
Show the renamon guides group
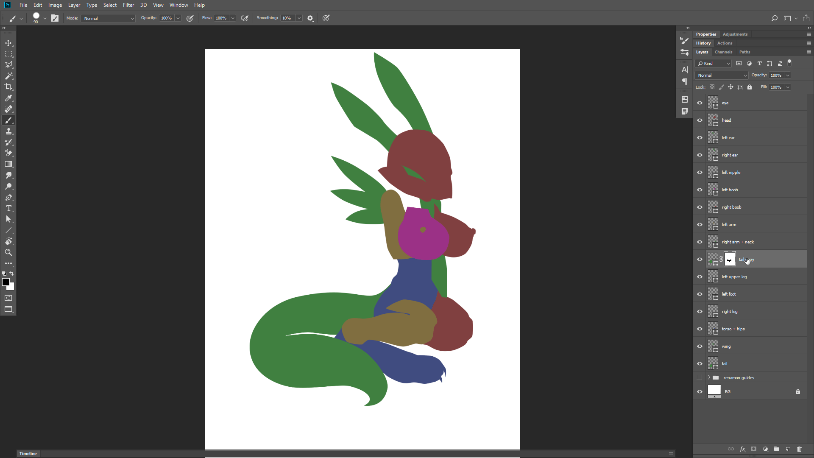(700, 377)
